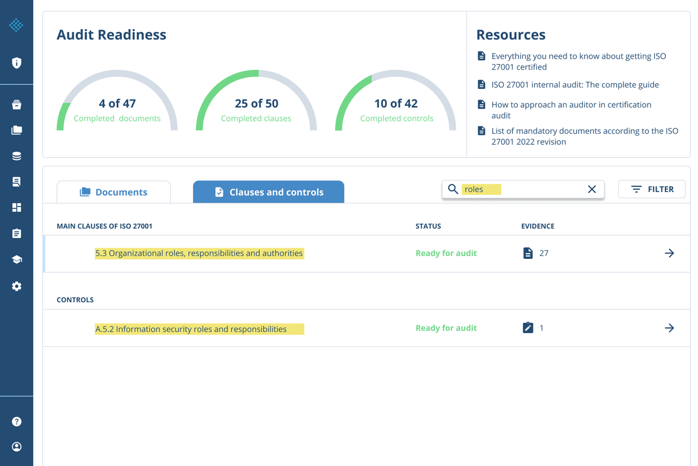Open the FILTER button
The width and height of the screenshot is (698, 466).
(651, 189)
